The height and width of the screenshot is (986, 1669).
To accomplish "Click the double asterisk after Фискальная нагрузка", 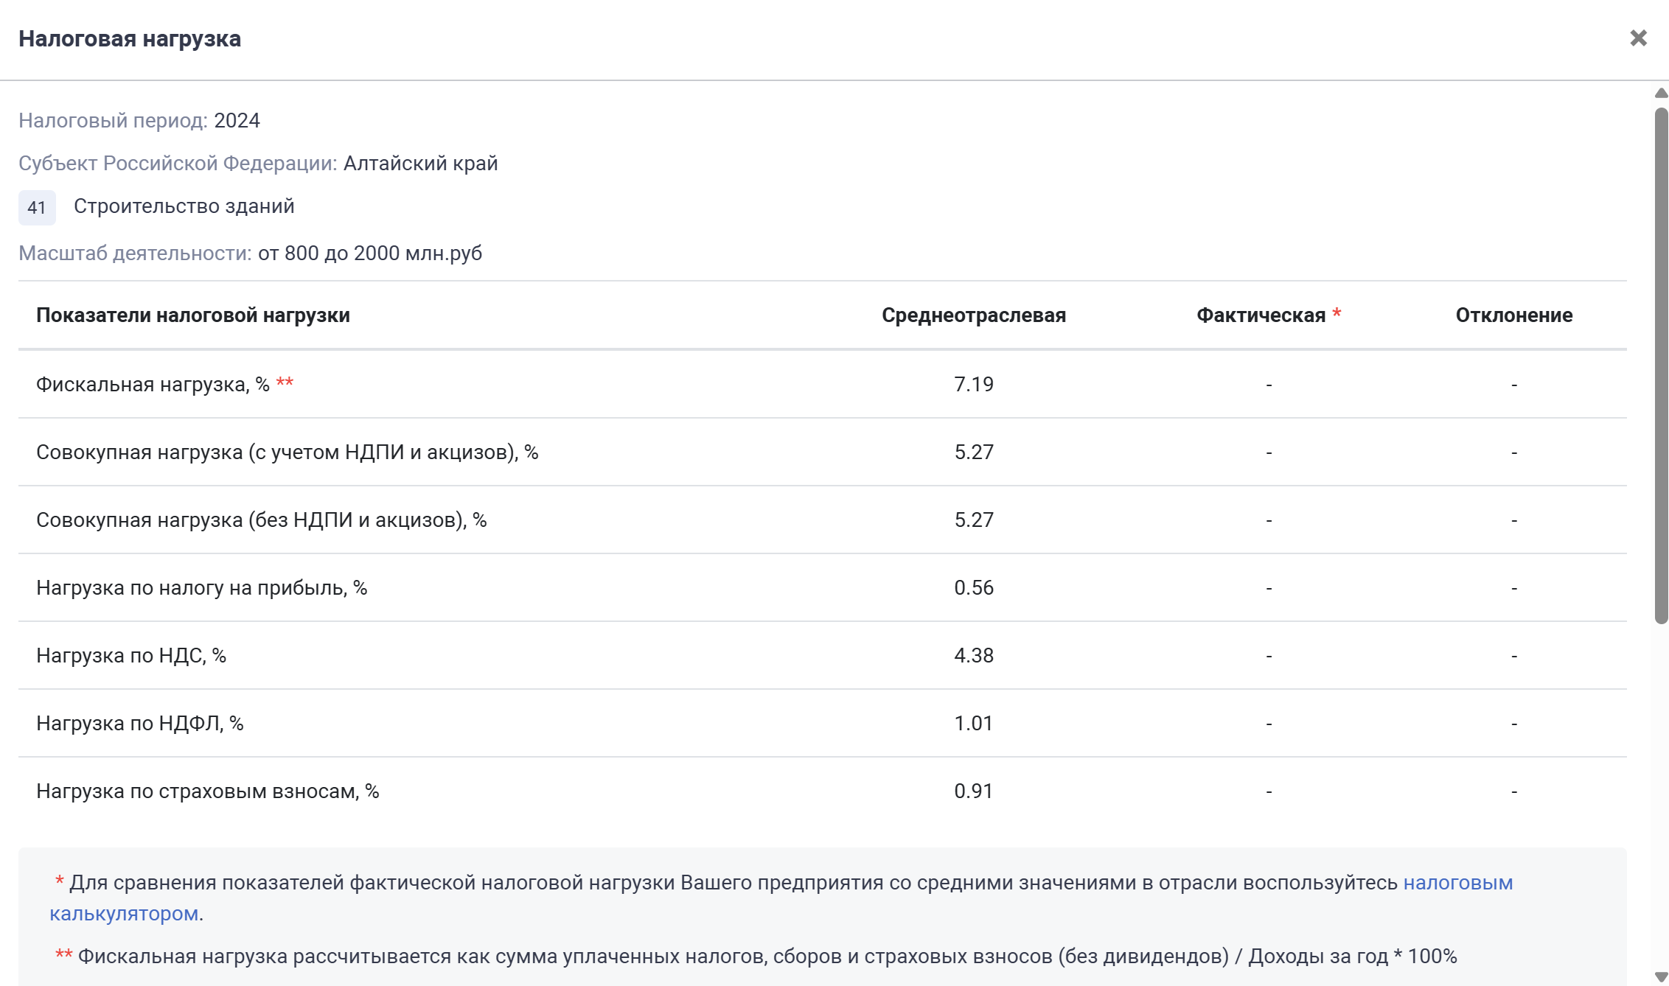I will (285, 383).
